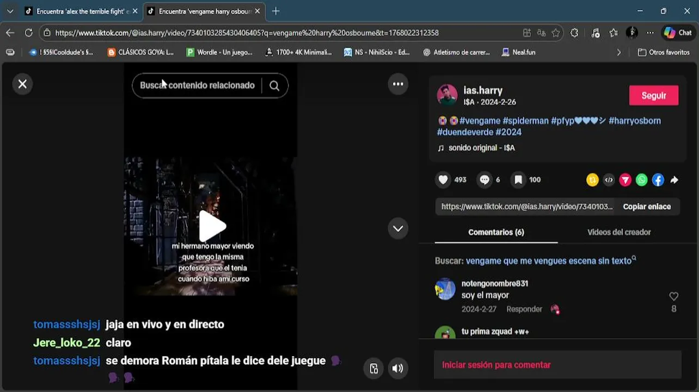Image resolution: width=699 pixels, height=392 pixels.
Task: Open CLÁSICOS GOYA bookmark
Action: coord(140,52)
